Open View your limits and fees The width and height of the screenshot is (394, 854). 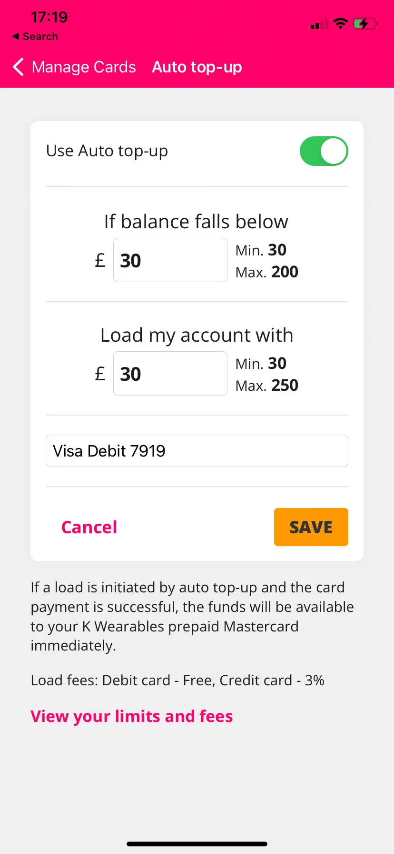131,716
